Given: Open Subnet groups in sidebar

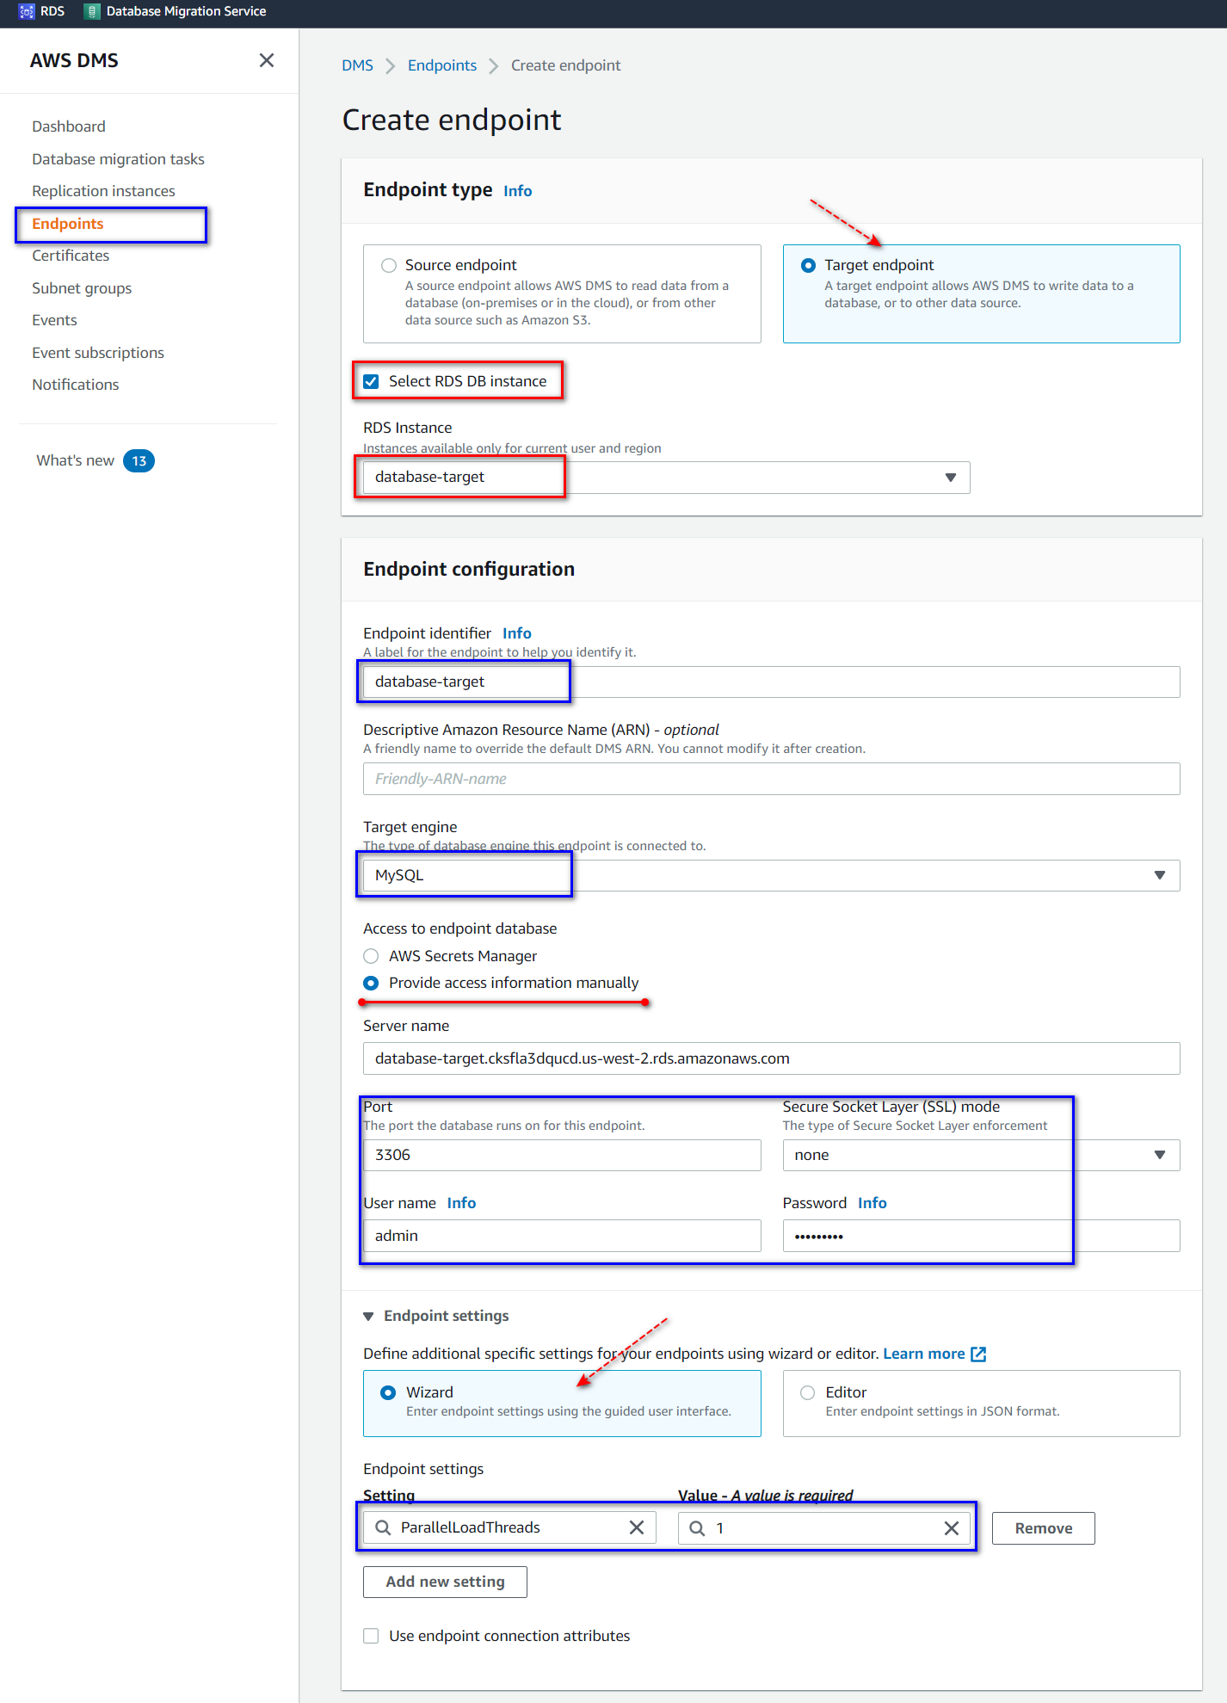Looking at the screenshot, I should point(82,288).
